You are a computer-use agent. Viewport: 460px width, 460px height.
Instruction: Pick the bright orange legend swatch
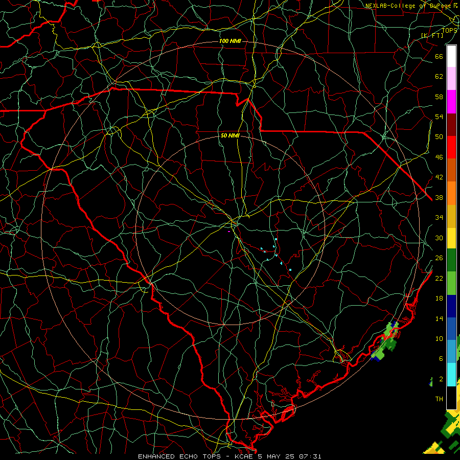click(451, 193)
